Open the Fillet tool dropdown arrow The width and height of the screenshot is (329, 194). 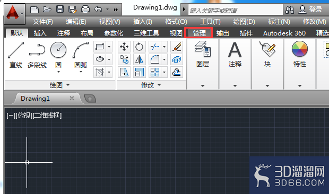164,59
